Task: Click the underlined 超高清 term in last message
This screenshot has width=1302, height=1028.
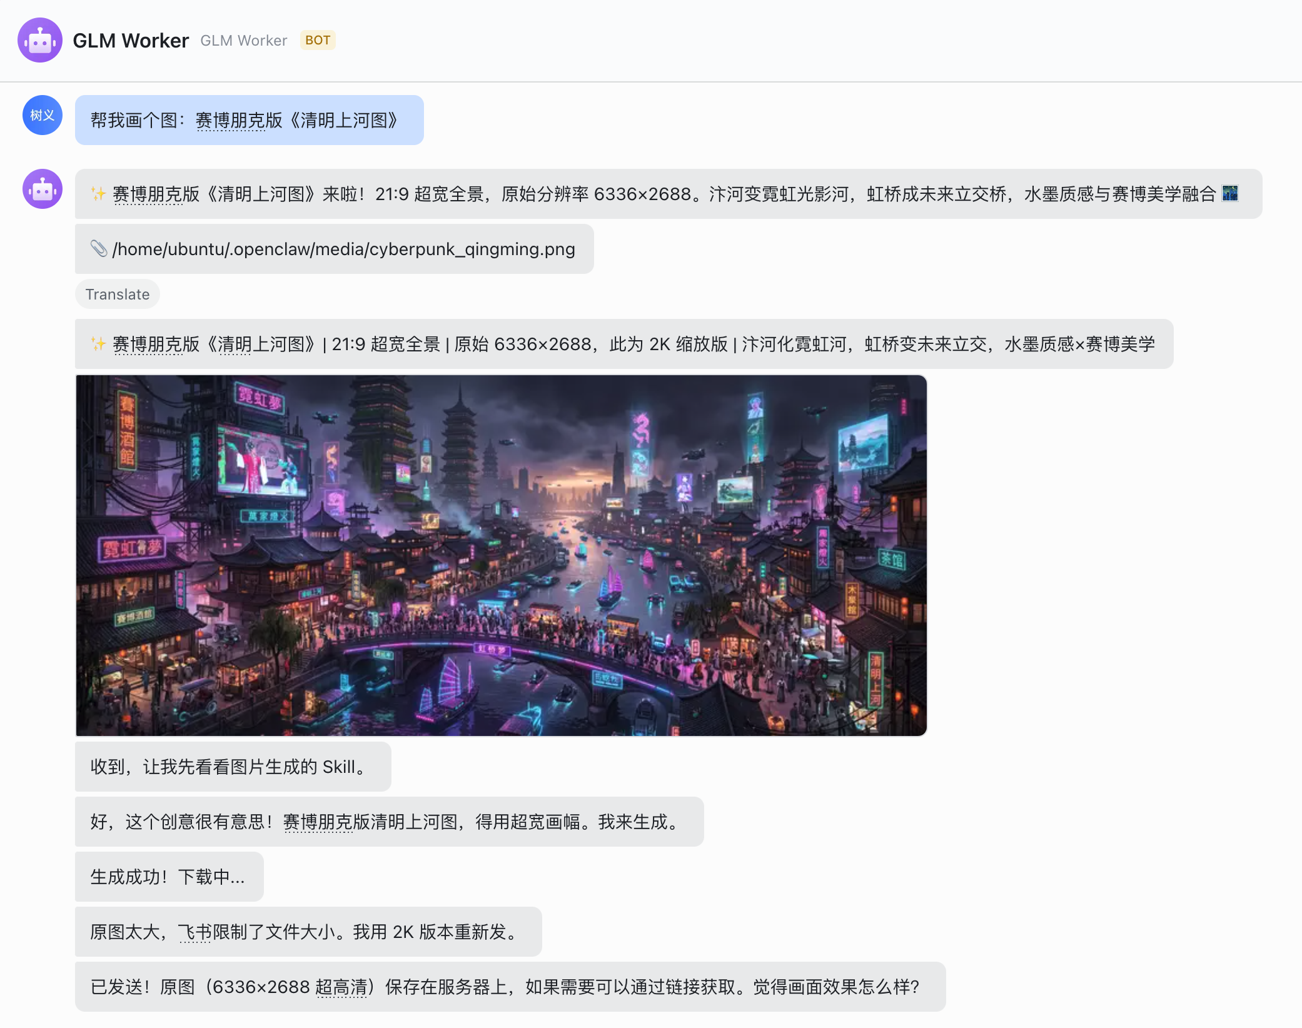Action: (x=341, y=987)
